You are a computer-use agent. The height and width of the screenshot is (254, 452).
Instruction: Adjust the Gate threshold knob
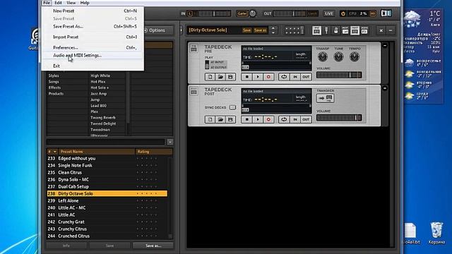pyautogui.click(x=253, y=13)
